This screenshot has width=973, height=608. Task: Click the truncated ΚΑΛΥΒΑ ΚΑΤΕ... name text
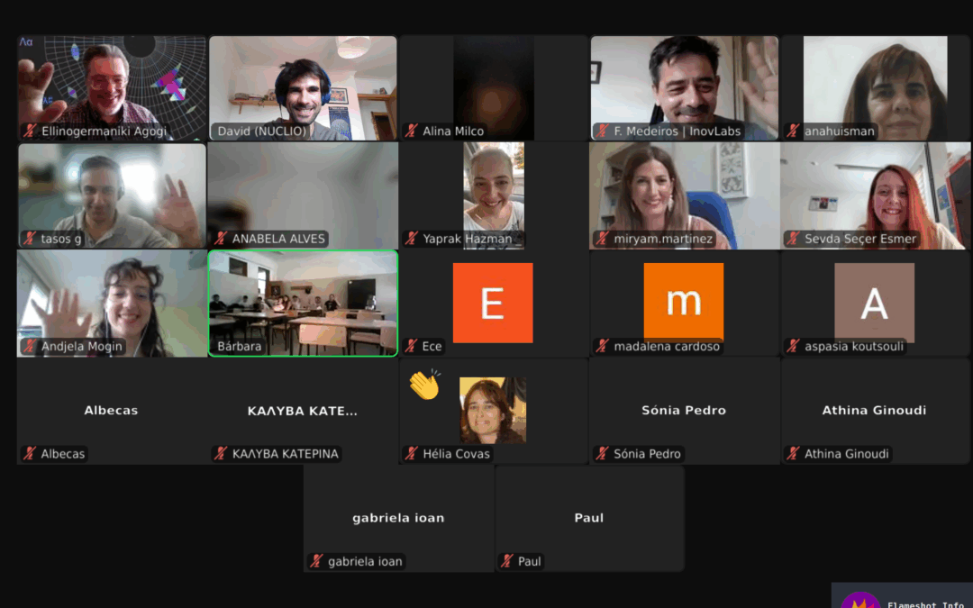tap(302, 411)
